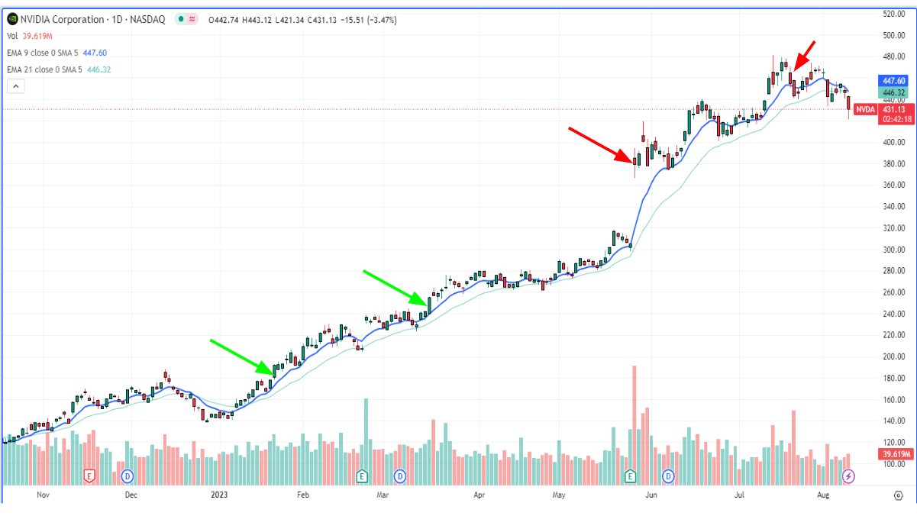The height and width of the screenshot is (532, 917).
Task: Click the 520.00 price axis label
Action: click(893, 14)
